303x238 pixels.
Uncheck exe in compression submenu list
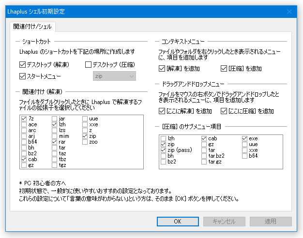point(244,138)
